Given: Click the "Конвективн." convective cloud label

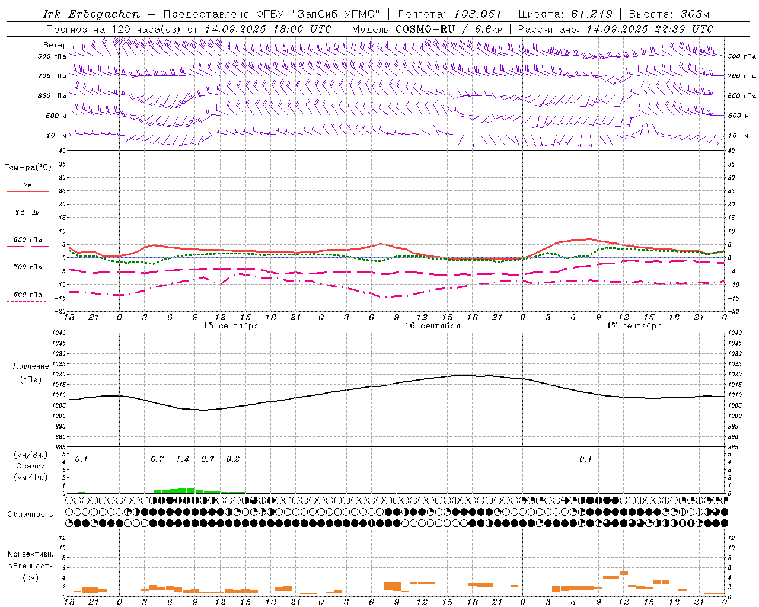Looking at the screenshot, I should point(30,554).
